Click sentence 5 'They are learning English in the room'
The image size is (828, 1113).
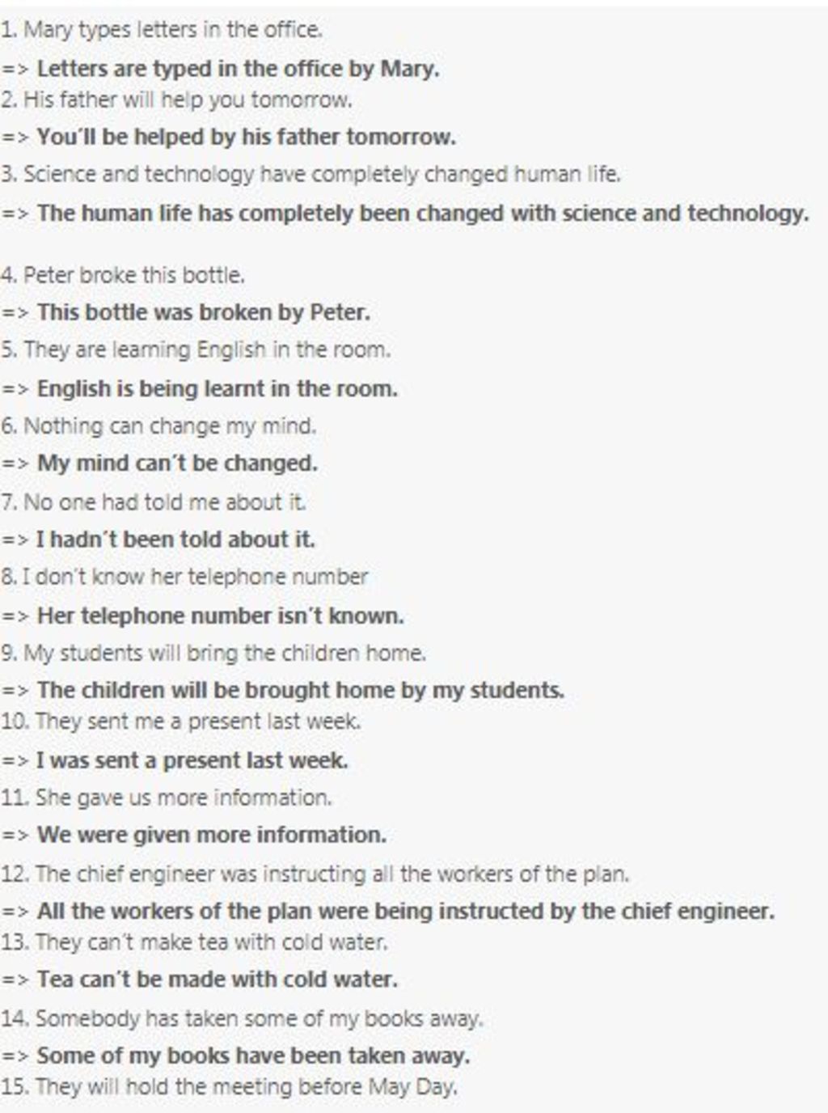point(196,350)
